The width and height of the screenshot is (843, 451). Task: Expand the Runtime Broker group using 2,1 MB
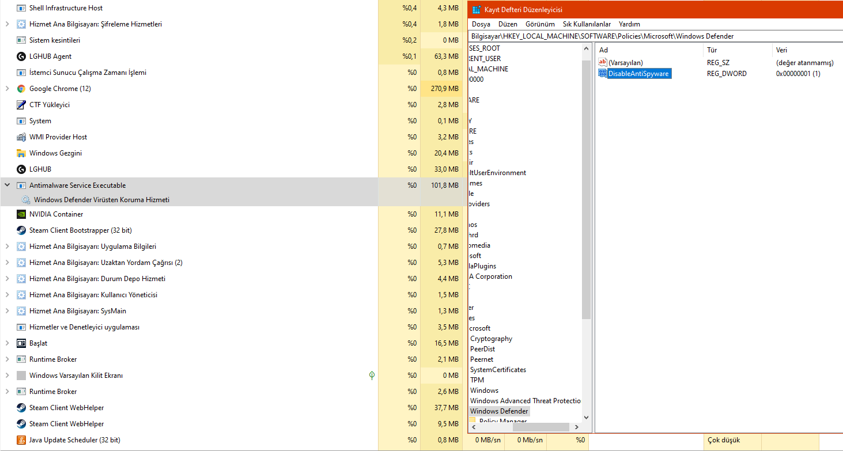coord(7,359)
